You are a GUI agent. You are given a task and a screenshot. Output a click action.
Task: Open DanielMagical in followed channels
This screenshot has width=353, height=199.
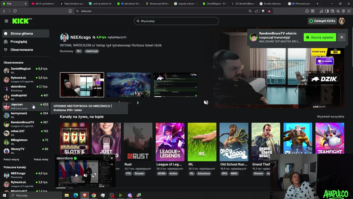26,70
